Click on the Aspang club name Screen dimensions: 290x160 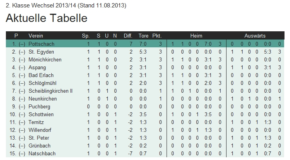(x=37, y=67)
